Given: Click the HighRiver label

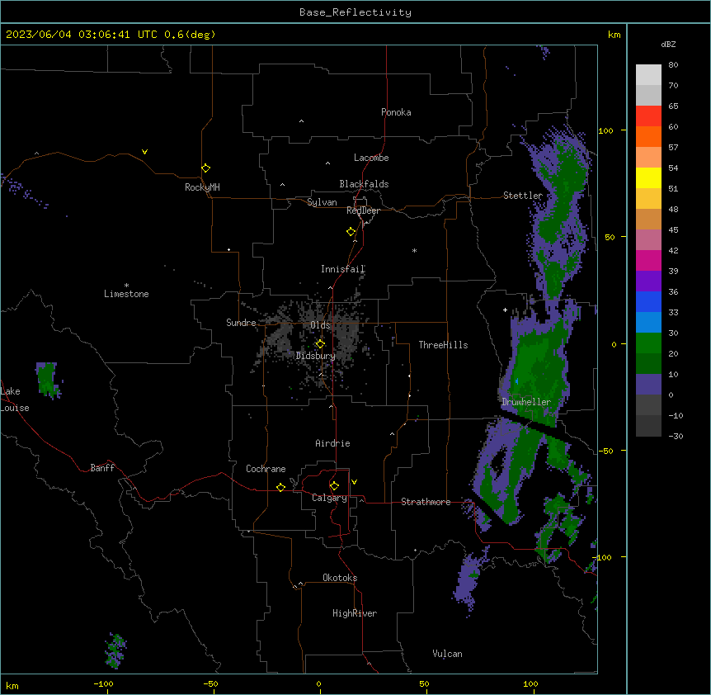Looking at the screenshot, I should 355,613.
